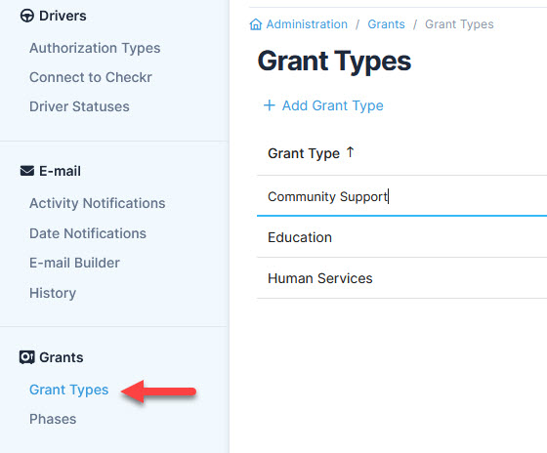Go to Date Notifications
Image resolution: width=547 pixels, height=453 pixels.
click(88, 233)
